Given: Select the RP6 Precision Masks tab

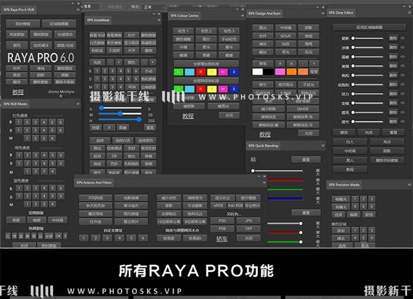Looking at the screenshot, I should pyautogui.click(x=344, y=185).
